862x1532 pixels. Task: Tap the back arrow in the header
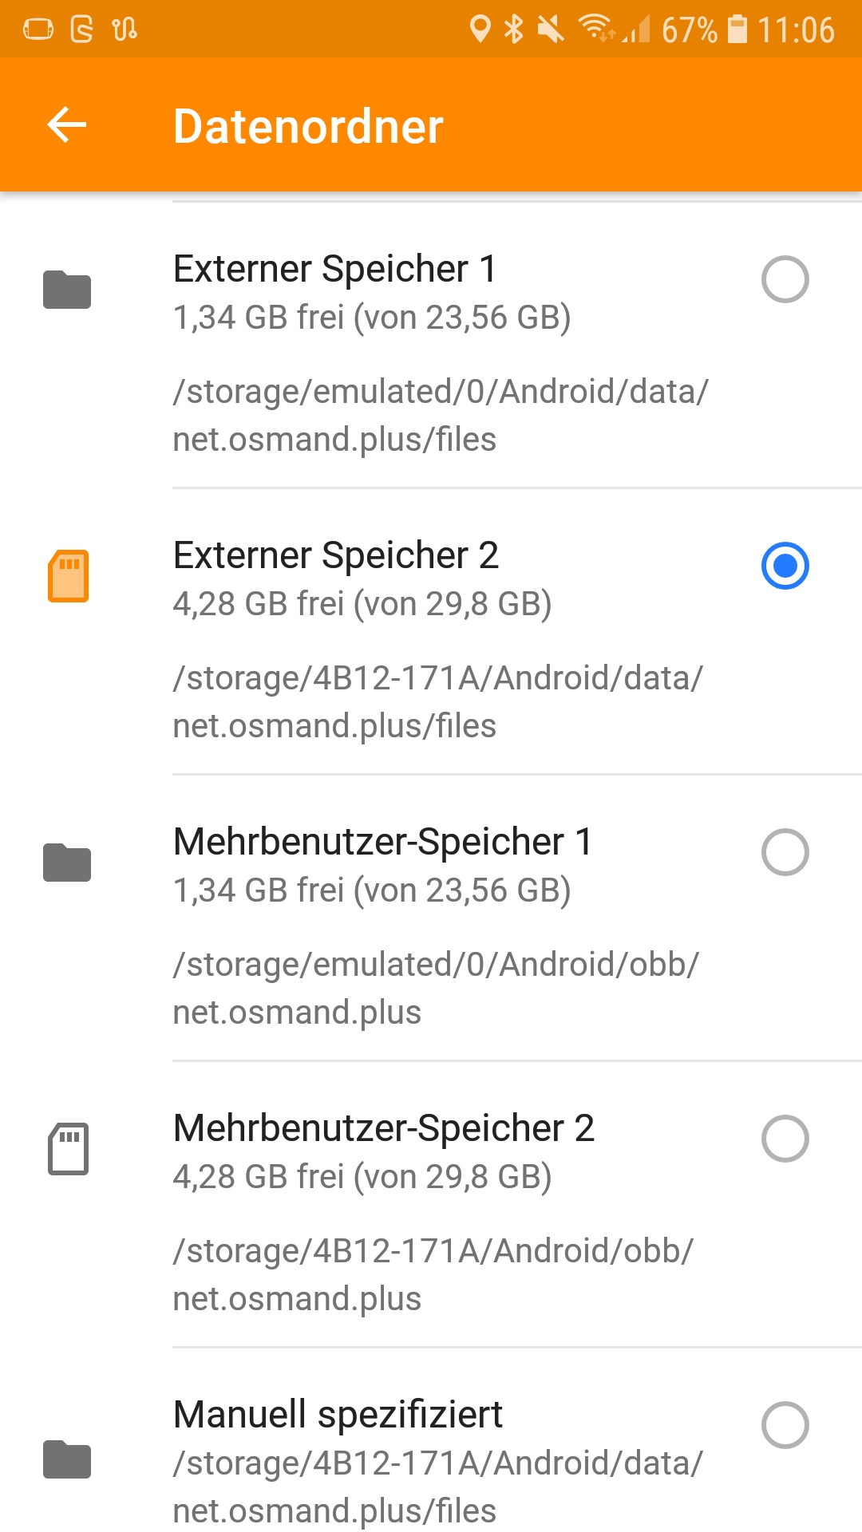coord(67,125)
